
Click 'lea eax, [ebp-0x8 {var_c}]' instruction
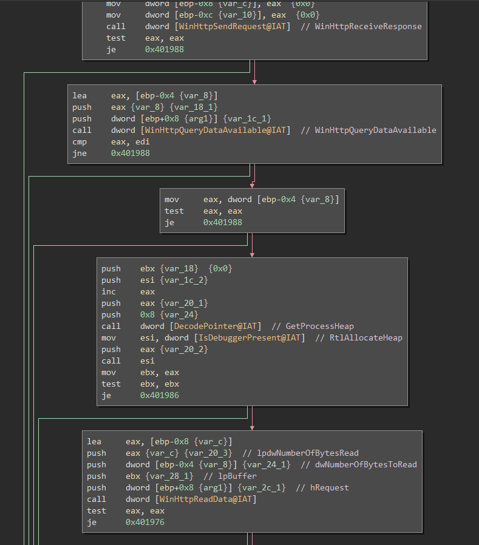click(160, 442)
